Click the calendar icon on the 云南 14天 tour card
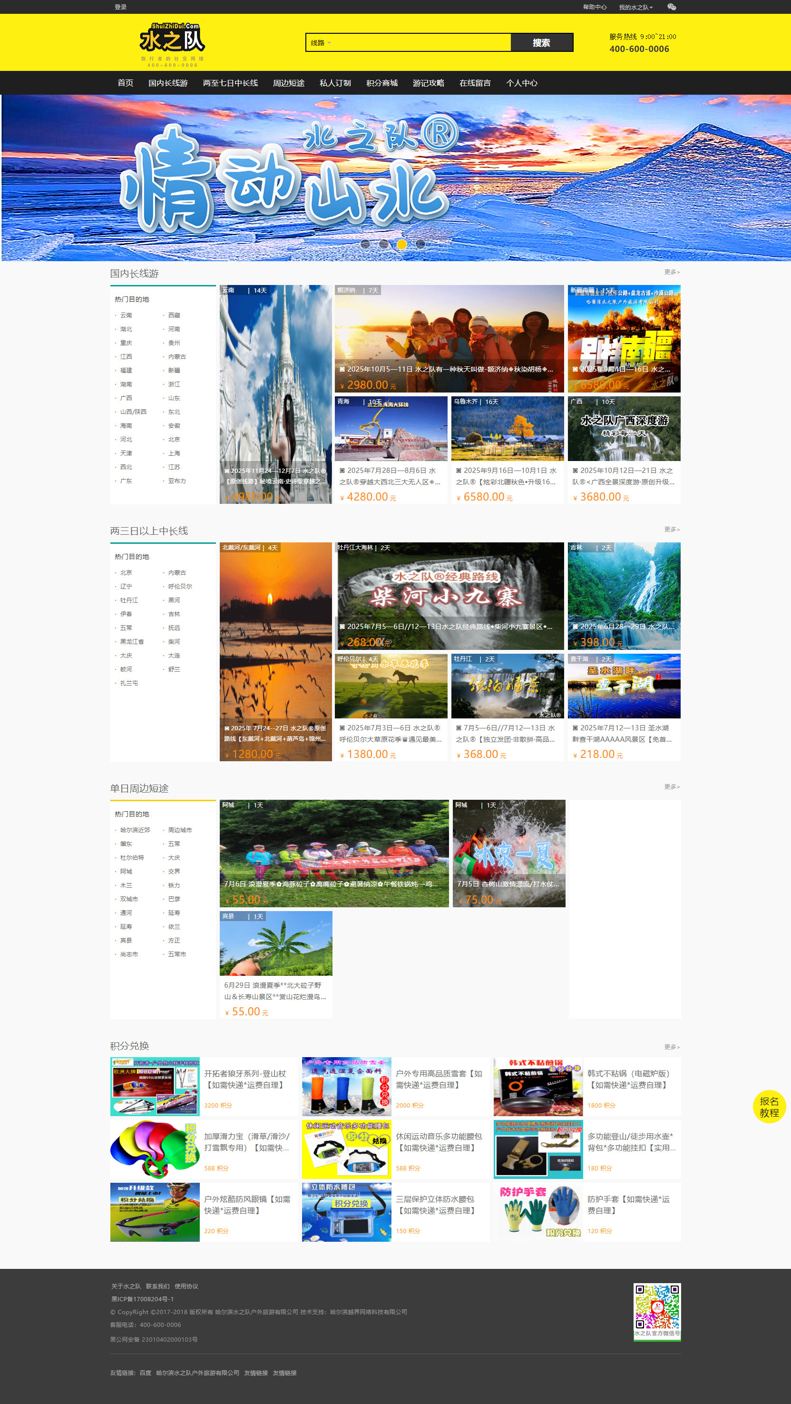The height and width of the screenshot is (1404, 791). (x=228, y=472)
